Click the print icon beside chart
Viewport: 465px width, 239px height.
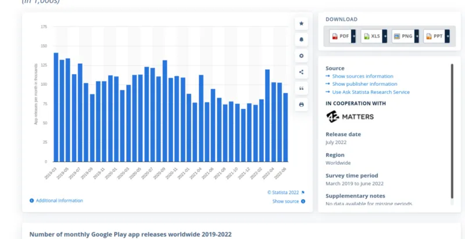(301, 104)
